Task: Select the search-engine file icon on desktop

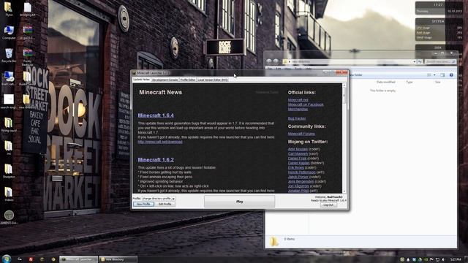Action: [x=9, y=102]
